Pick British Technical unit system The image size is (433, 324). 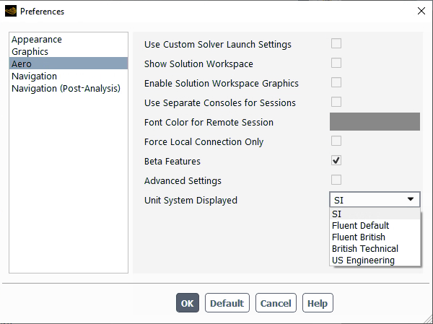pos(364,249)
